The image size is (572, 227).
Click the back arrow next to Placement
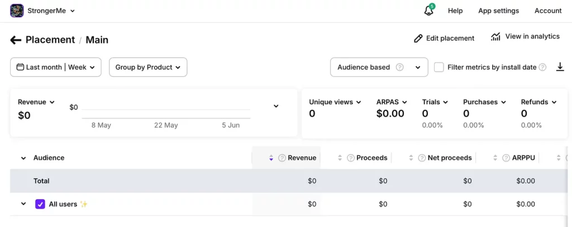point(16,40)
